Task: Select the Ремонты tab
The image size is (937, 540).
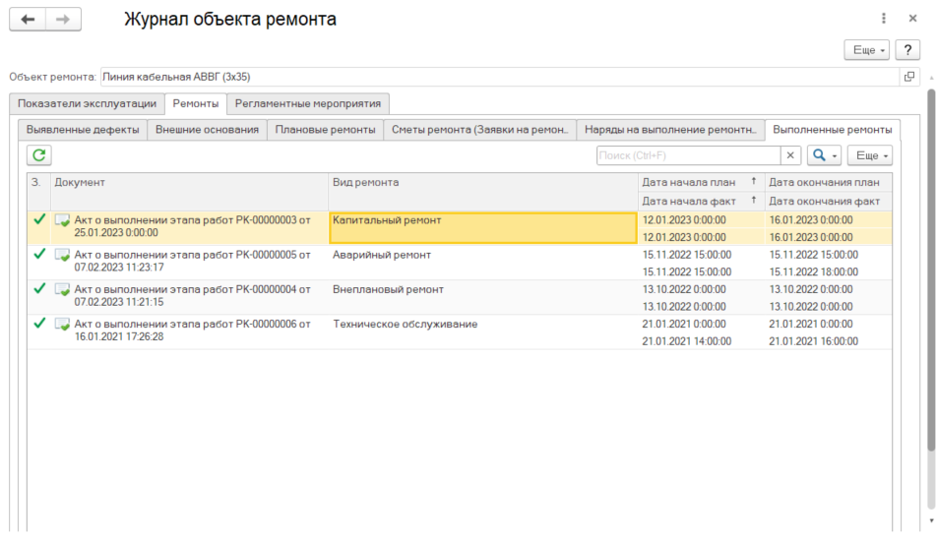Action: [x=196, y=103]
